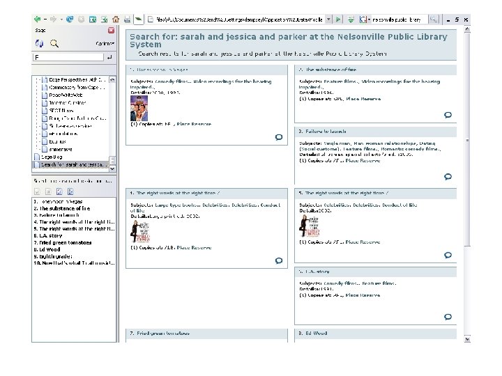Screen dimensions: 502x376
Task: Click comment bubble on result 4 card
Action: click(279, 260)
